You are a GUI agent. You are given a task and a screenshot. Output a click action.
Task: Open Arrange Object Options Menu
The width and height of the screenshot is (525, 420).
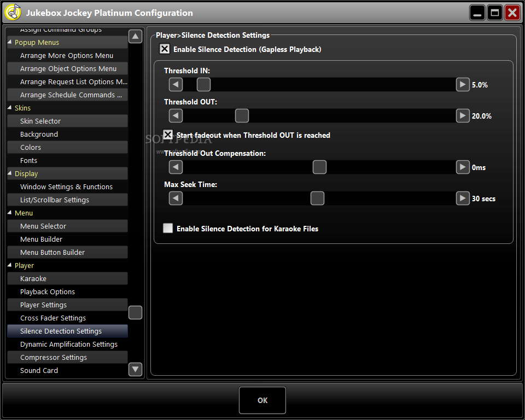click(67, 69)
